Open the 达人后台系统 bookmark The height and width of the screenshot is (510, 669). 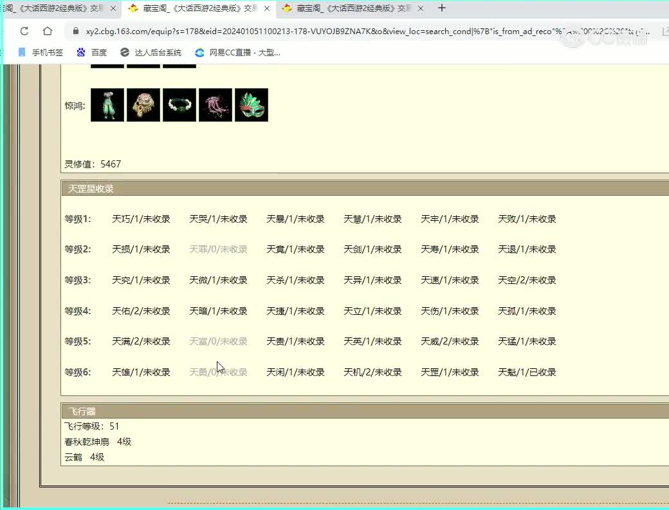tap(151, 53)
